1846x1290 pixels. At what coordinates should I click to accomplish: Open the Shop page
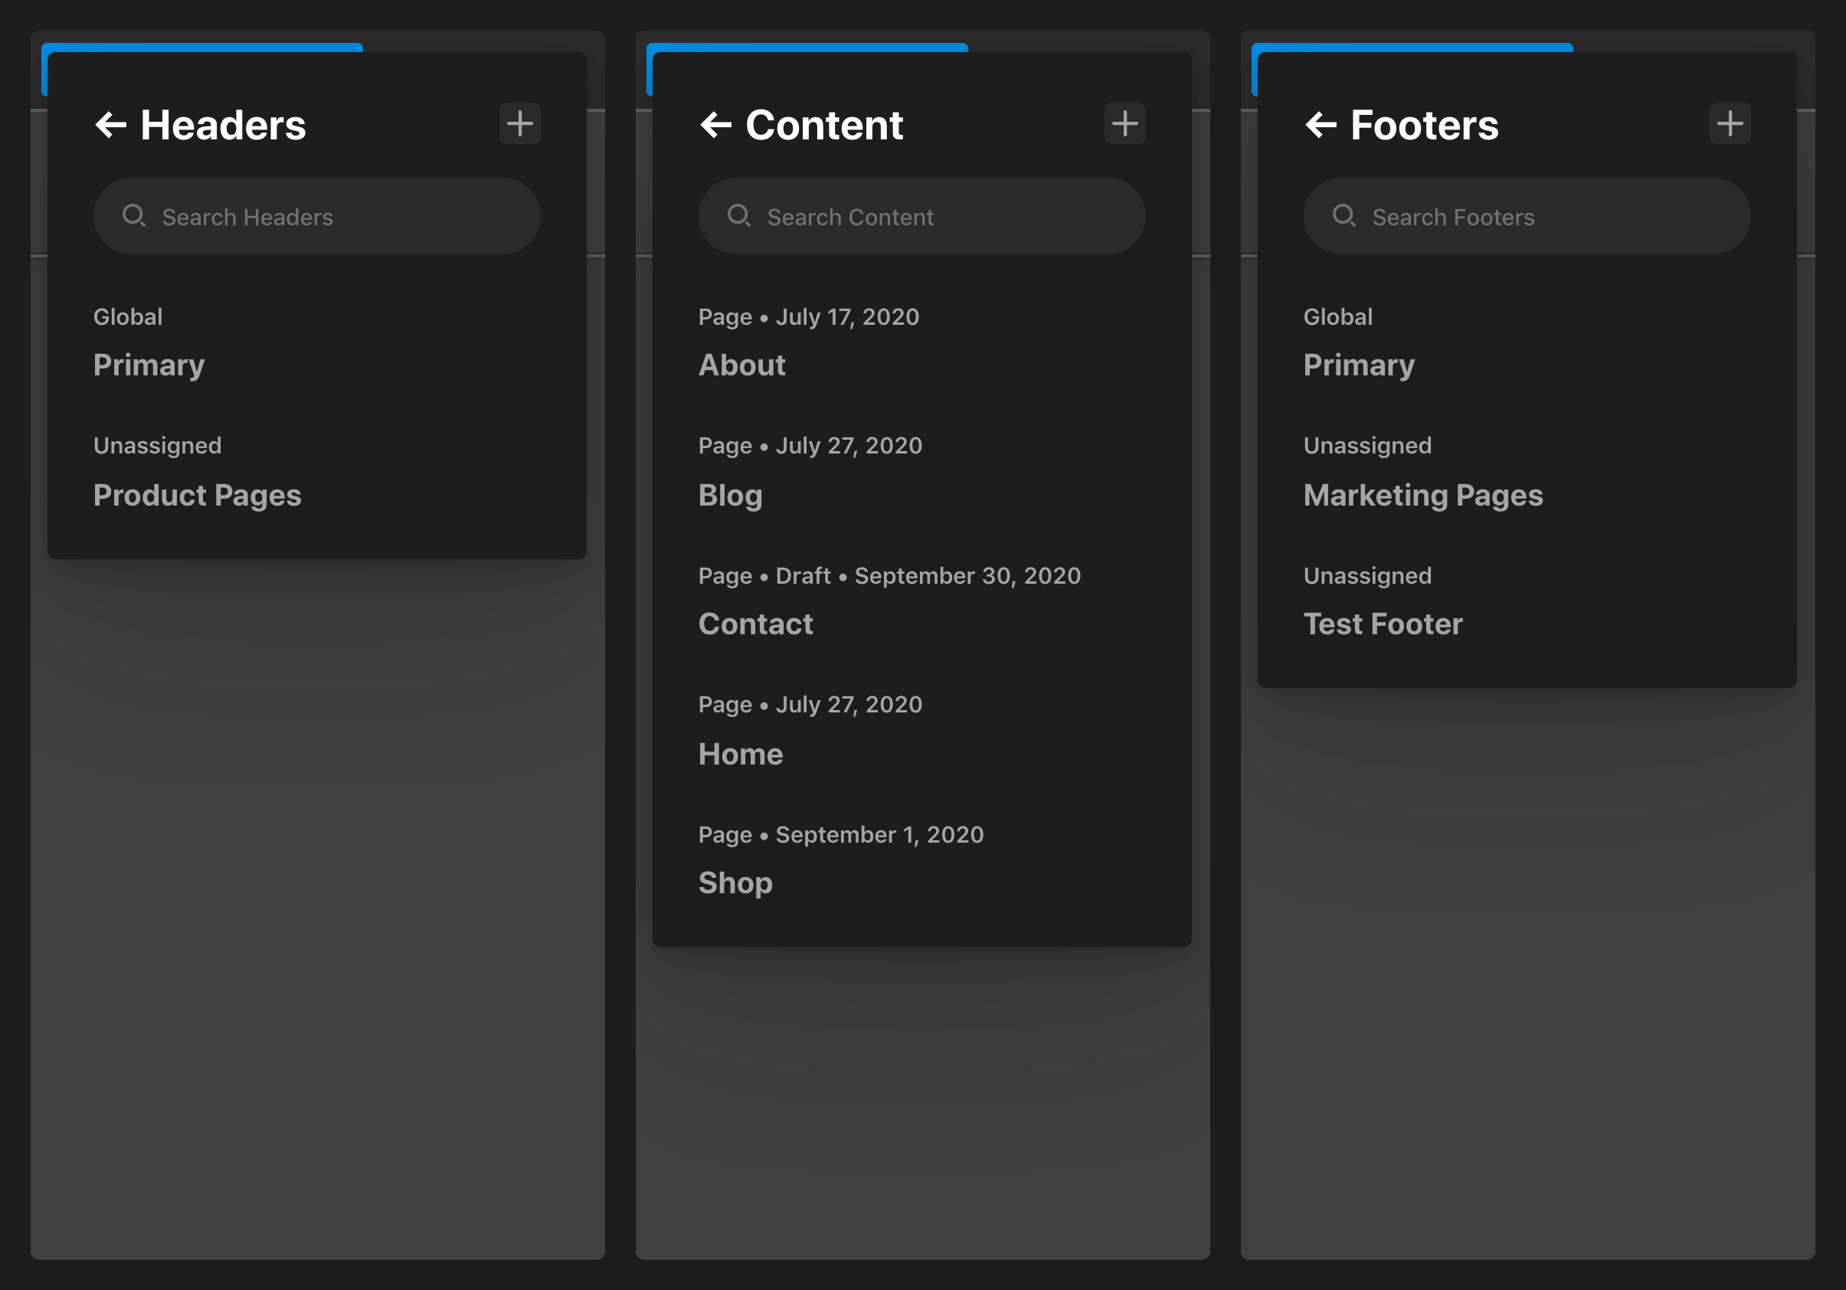(735, 883)
